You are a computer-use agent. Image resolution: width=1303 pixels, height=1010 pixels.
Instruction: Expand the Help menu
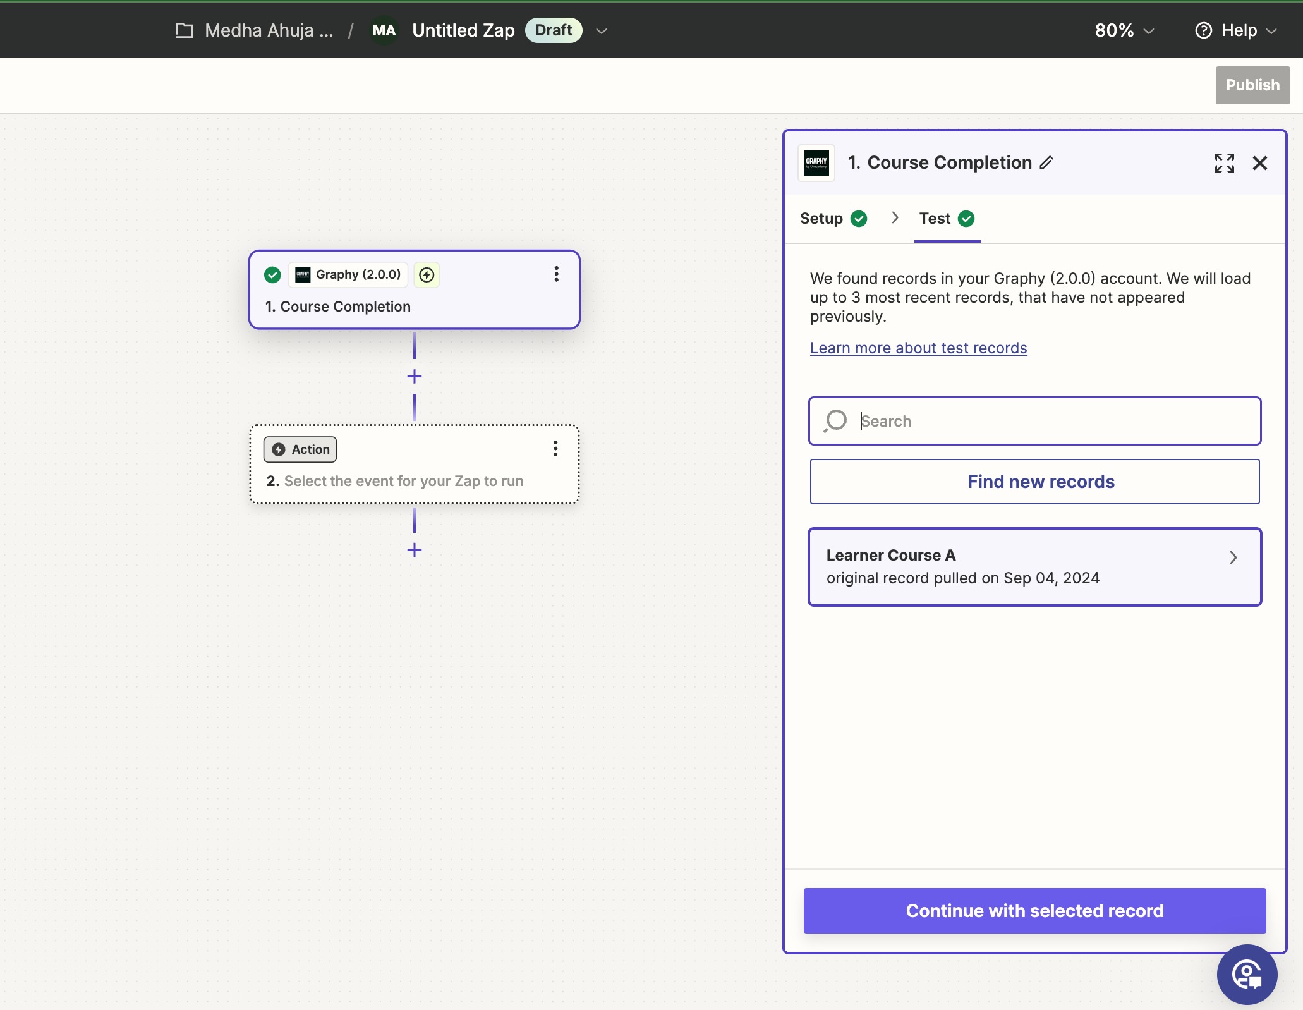tap(1236, 30)
